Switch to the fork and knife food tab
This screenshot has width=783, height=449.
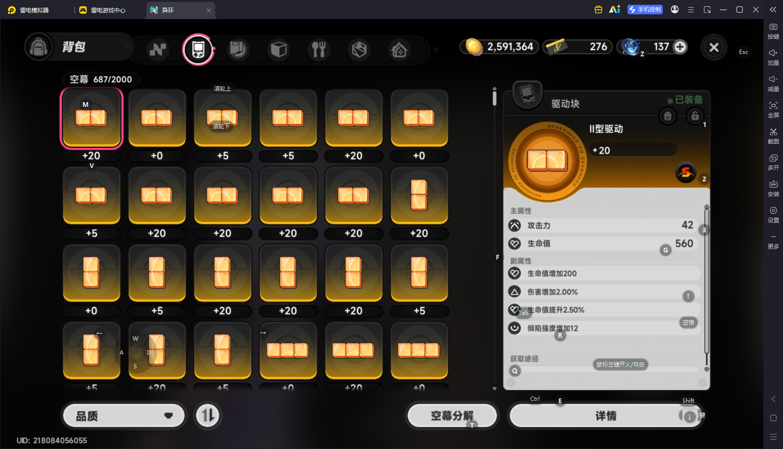click(x=319, y=49)
